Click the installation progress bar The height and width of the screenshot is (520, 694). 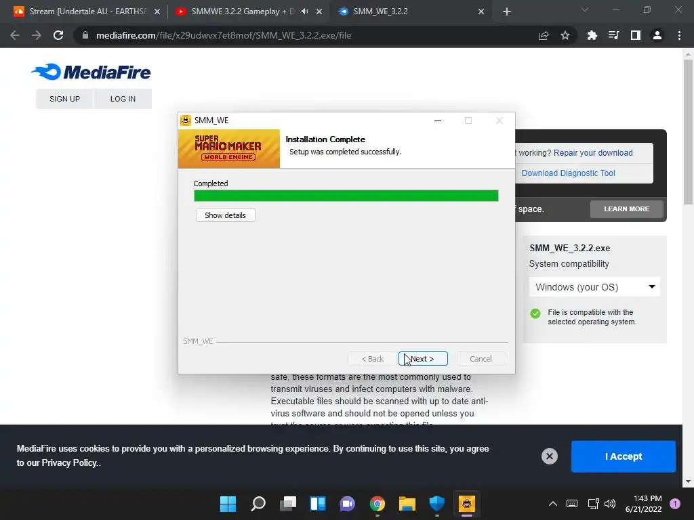tap(346, 196)
